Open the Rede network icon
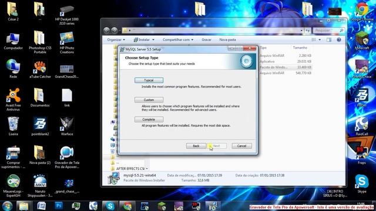 point(13,69)
